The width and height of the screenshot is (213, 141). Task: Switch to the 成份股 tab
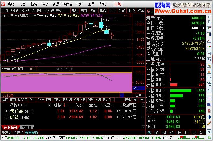pos(27,127)
